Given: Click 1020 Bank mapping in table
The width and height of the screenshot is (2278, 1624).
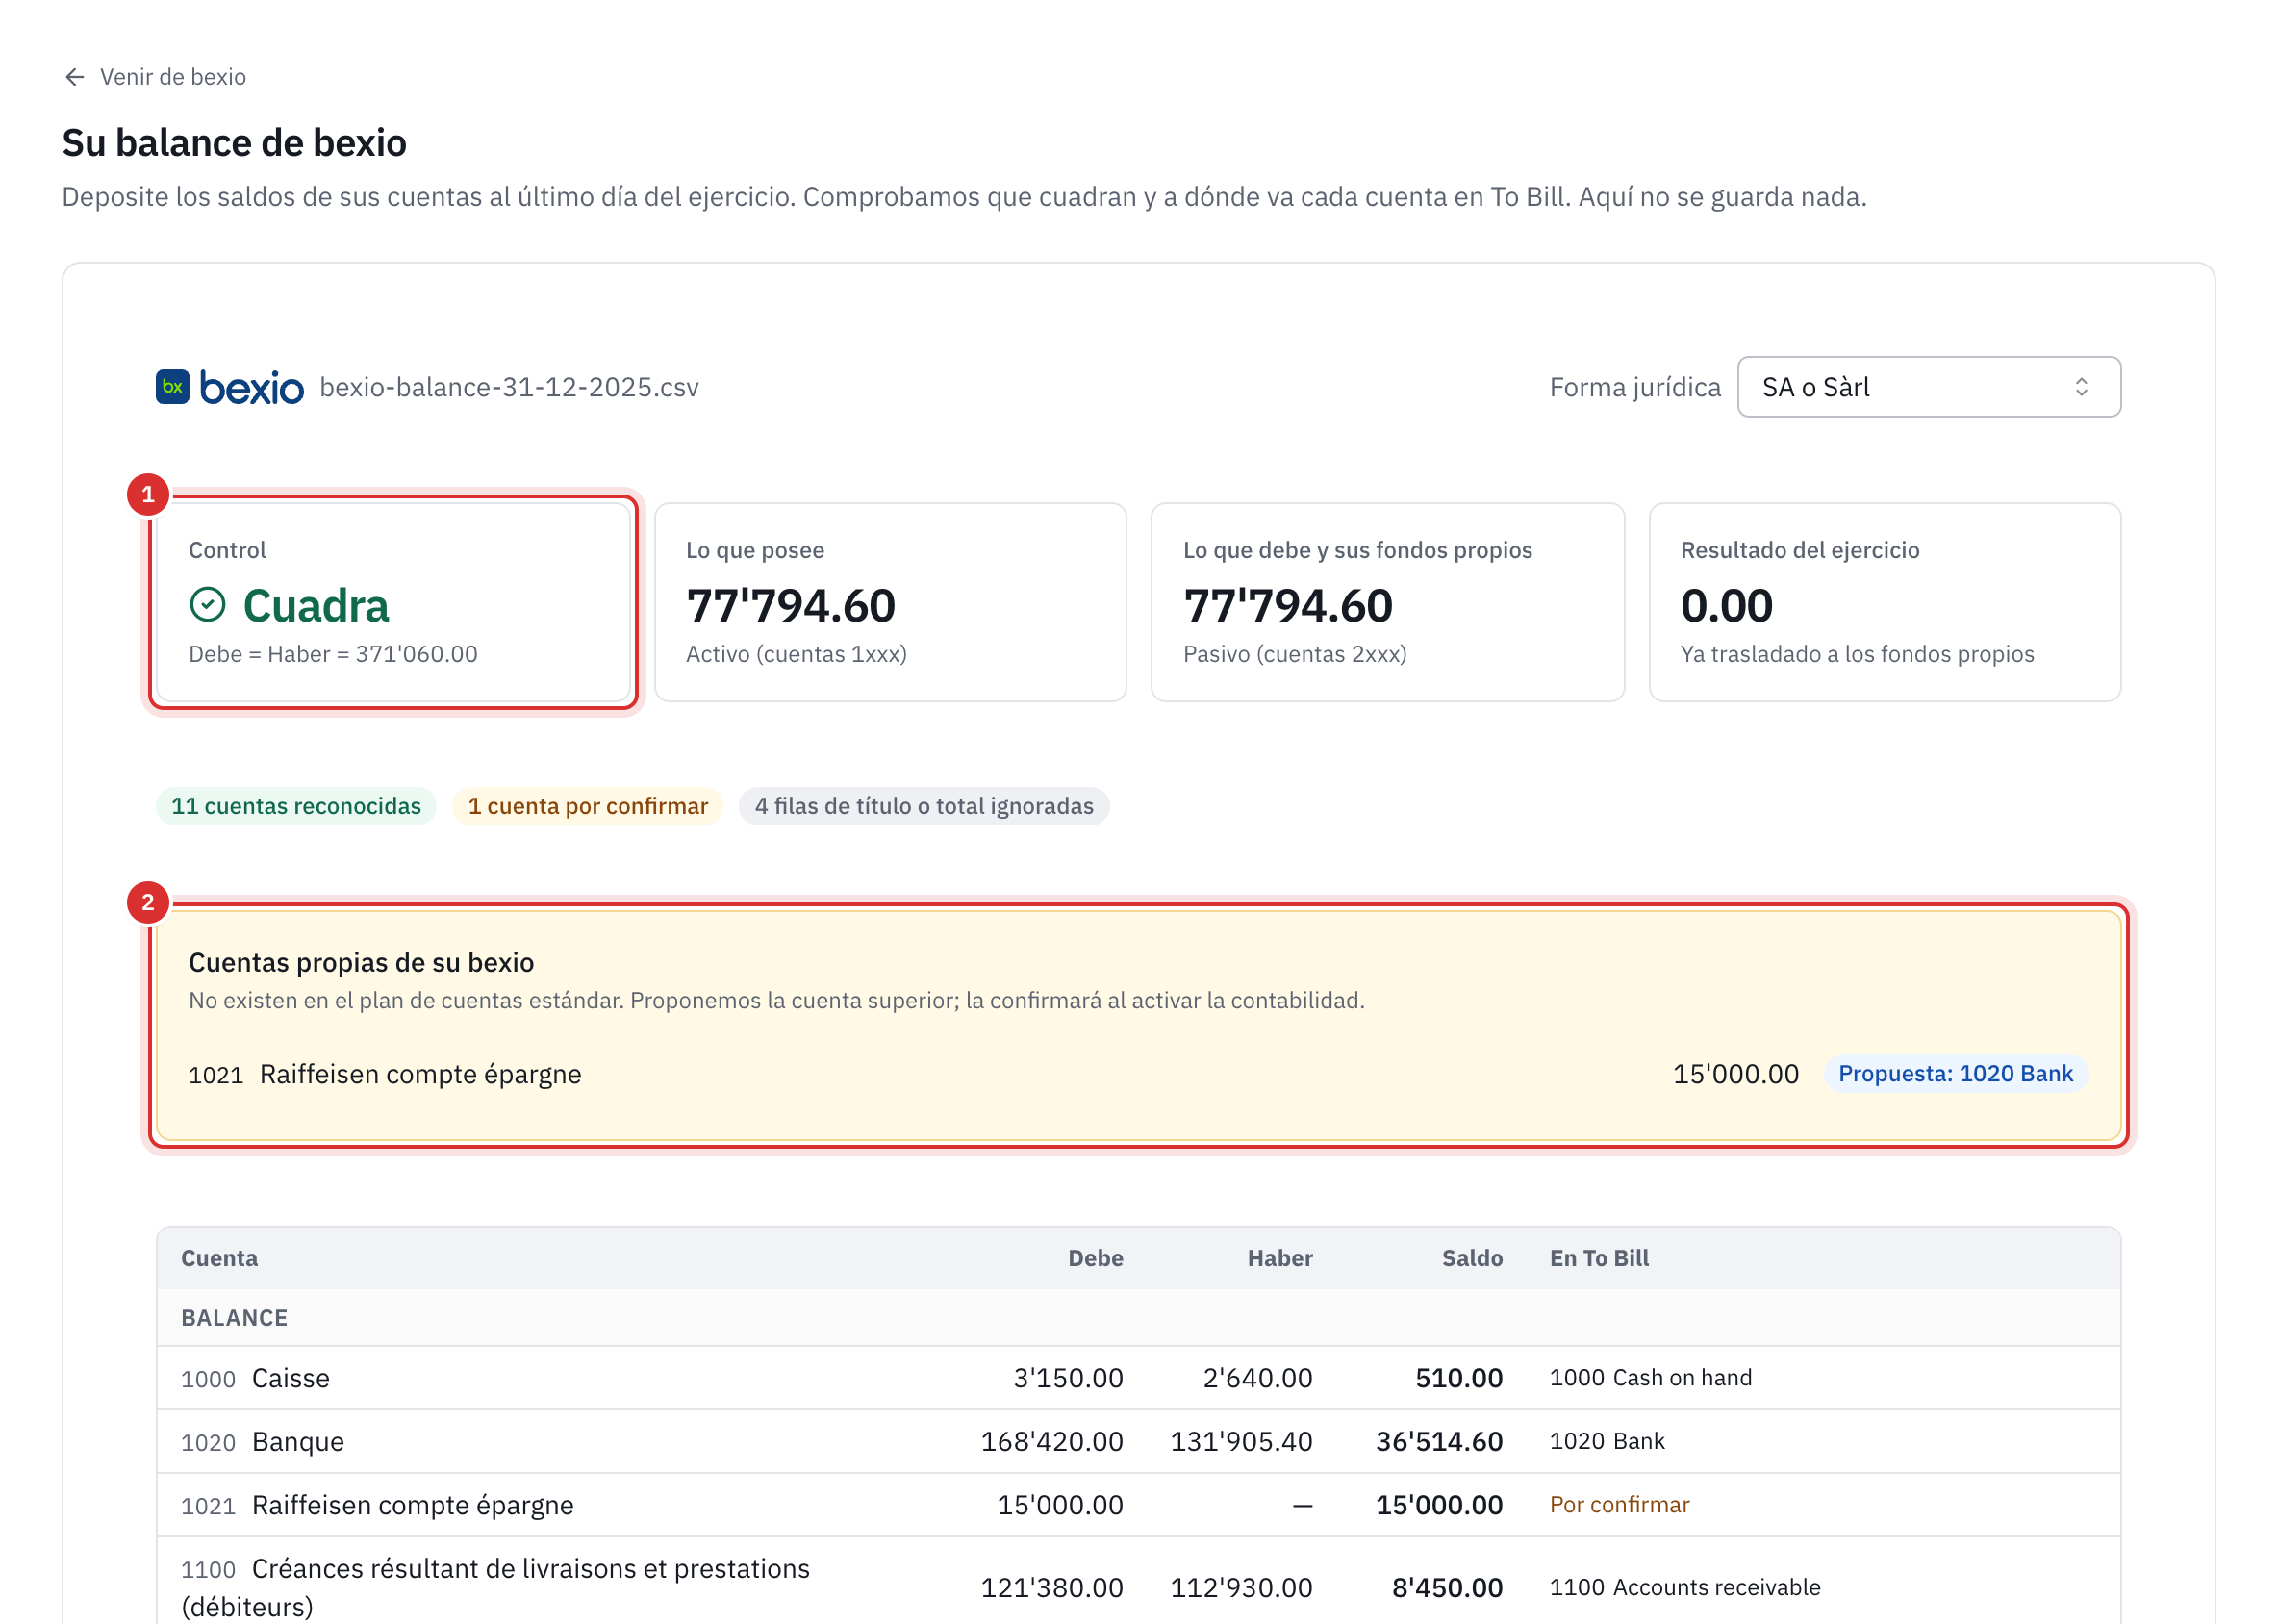Looking at the screenshot, I should click(x=1607, y=1441).
